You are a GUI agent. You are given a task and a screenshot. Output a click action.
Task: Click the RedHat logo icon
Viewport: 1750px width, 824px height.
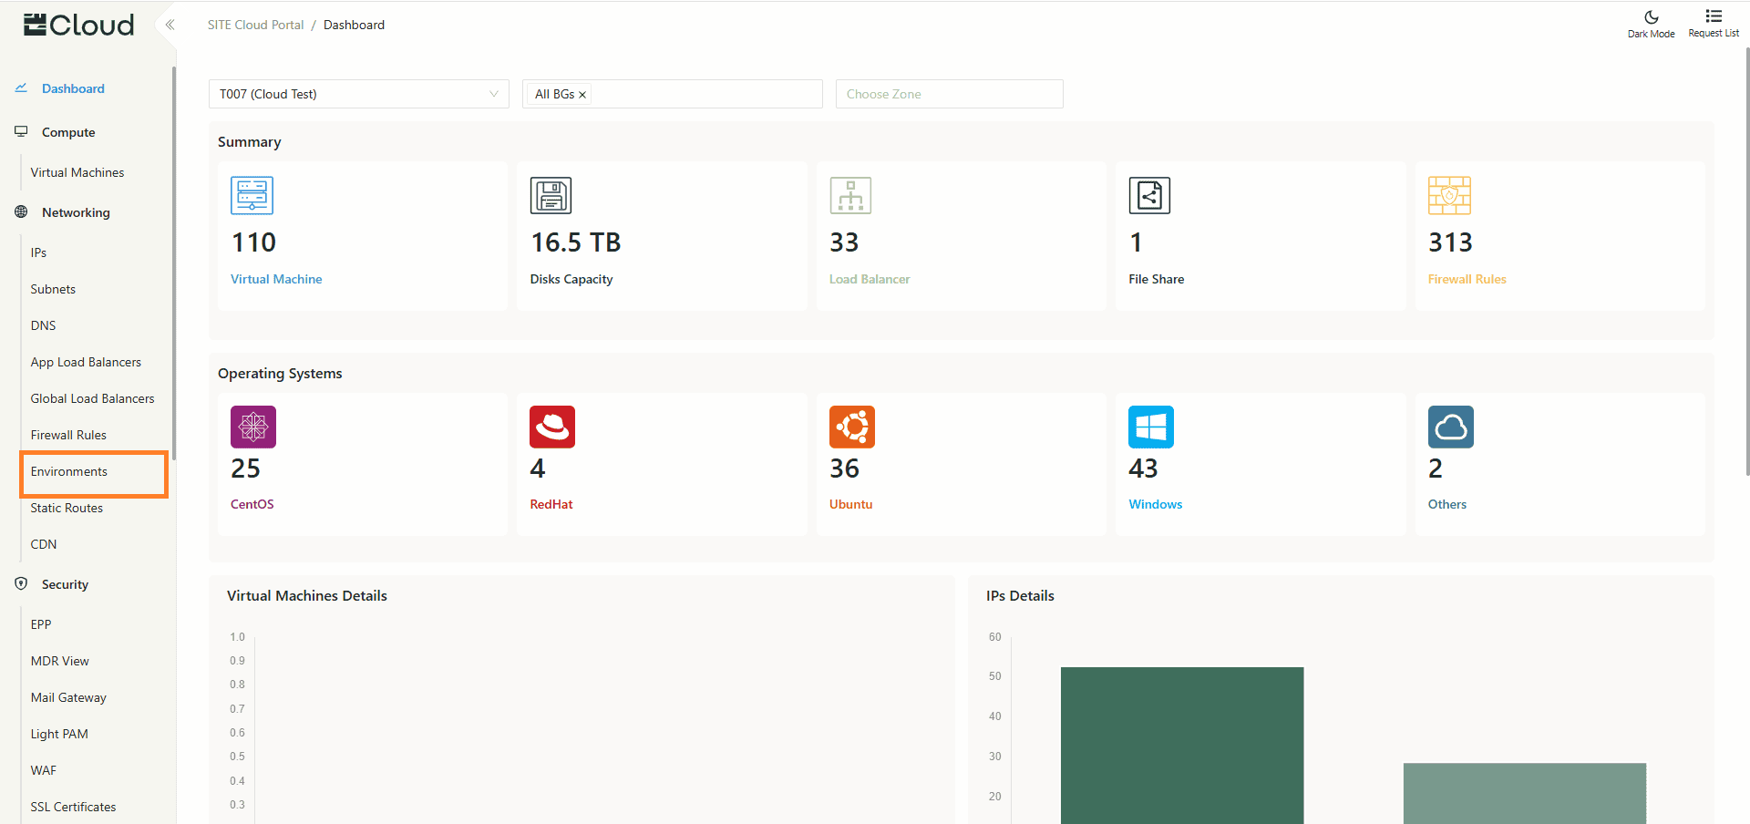551,427
